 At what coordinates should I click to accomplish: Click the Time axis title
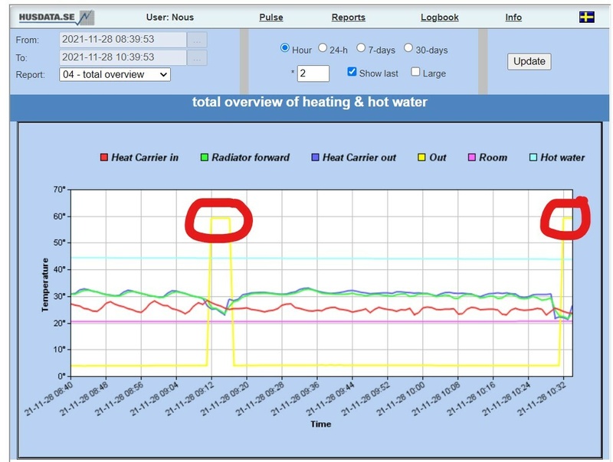pyautogui.click(x=320, y=424)
